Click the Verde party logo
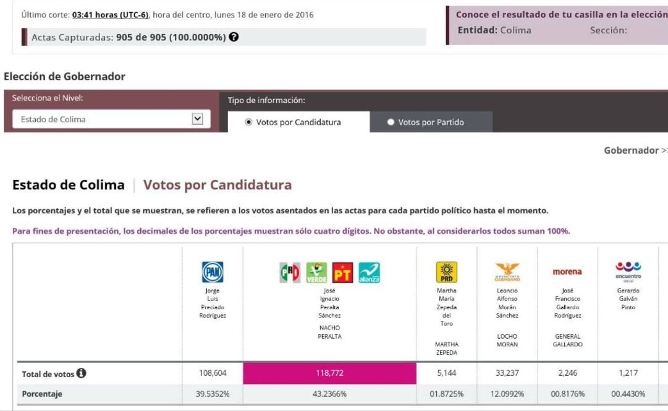 pyautogui.click(x=316, y=272)
